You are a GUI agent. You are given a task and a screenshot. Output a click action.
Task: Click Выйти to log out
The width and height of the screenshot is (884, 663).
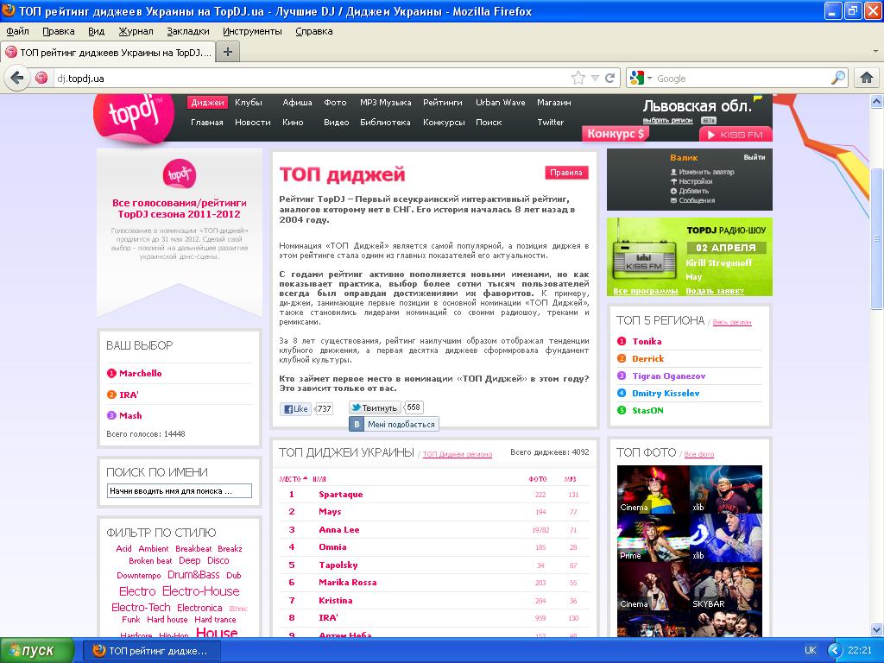pos(754,157)
